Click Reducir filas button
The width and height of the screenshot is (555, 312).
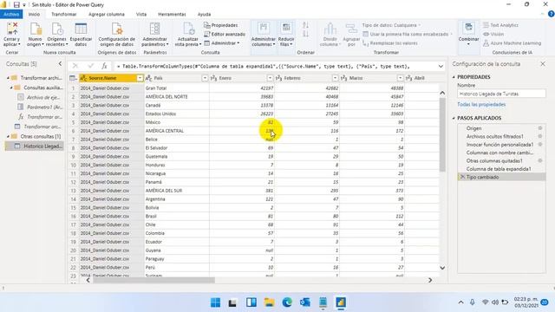(286, 35)
